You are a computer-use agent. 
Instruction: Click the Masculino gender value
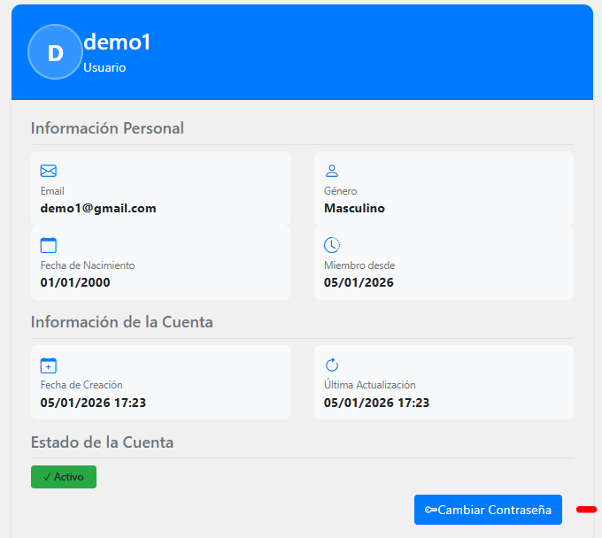(x=354, y=209)
